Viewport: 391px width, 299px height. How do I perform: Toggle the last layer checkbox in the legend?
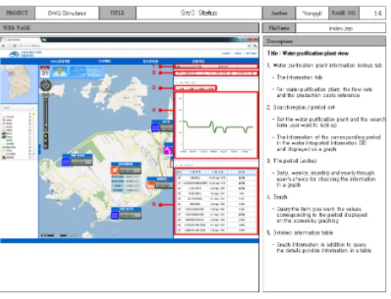click(x=30, y=158)
